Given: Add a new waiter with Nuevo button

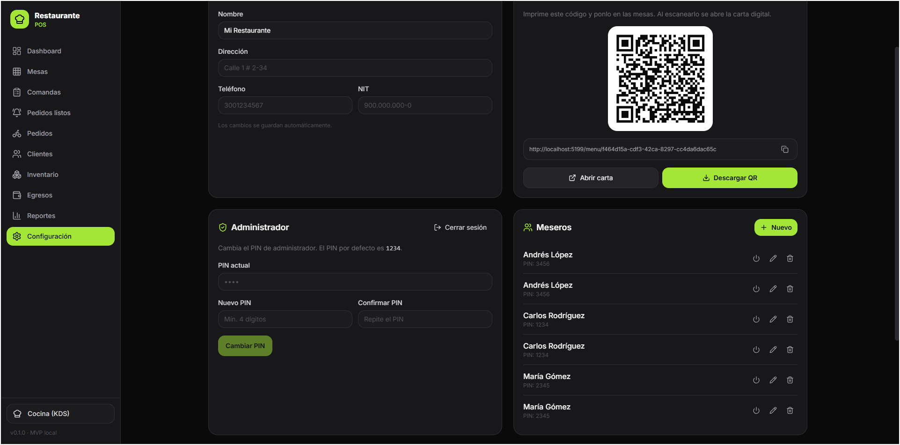Looking at the screenshot, I should (x=776, y=227).
